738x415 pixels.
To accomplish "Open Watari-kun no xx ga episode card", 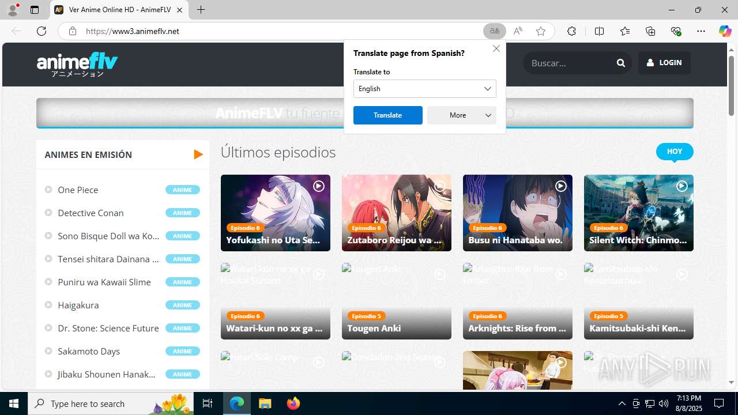I will coord(276,301).
